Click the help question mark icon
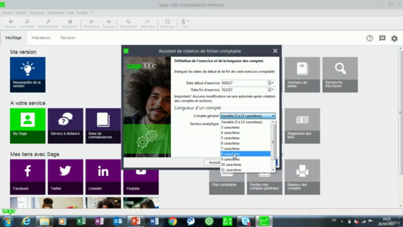 pos(370,38)
